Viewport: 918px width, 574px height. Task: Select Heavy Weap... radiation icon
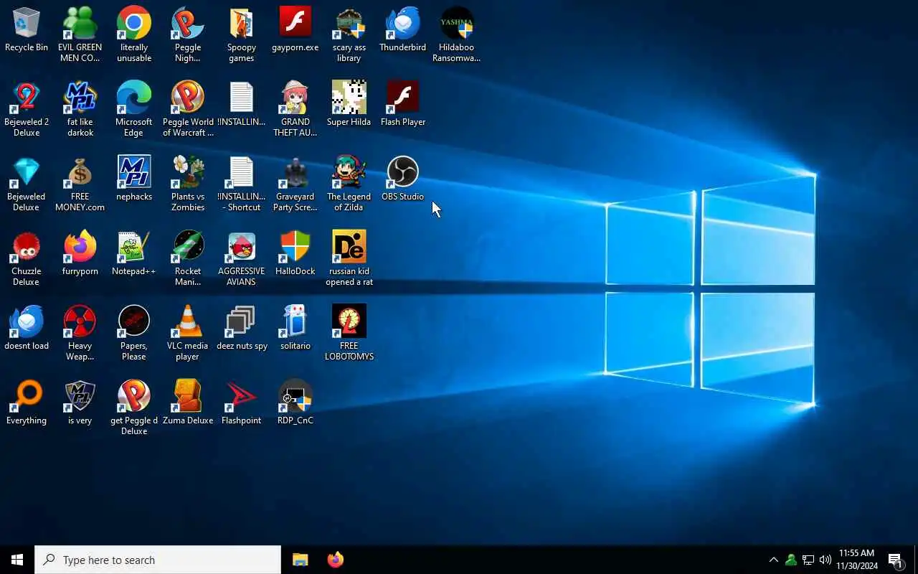80,333
